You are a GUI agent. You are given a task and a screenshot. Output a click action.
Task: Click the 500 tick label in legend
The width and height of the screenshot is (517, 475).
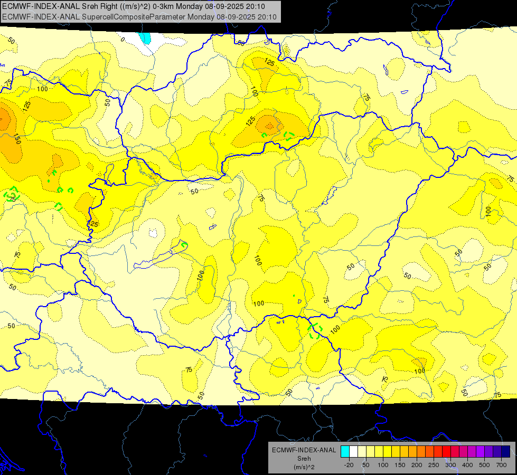pos(484,465)
